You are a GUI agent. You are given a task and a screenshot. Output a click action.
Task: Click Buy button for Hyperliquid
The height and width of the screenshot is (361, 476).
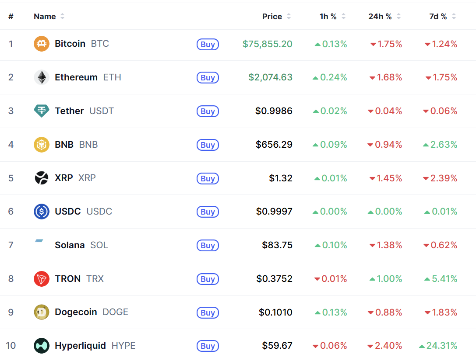point(208,346)
